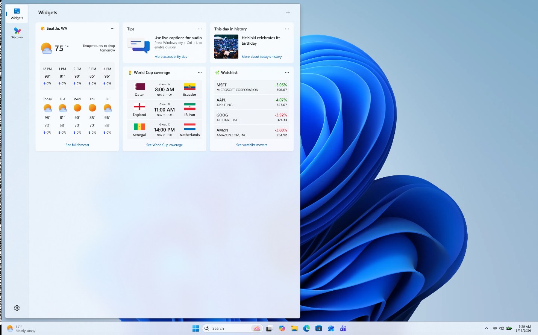The height and width of the screenshot is (335, 538).
Task: Open Outlook from taskbar
Action: [x=331, y=328]
